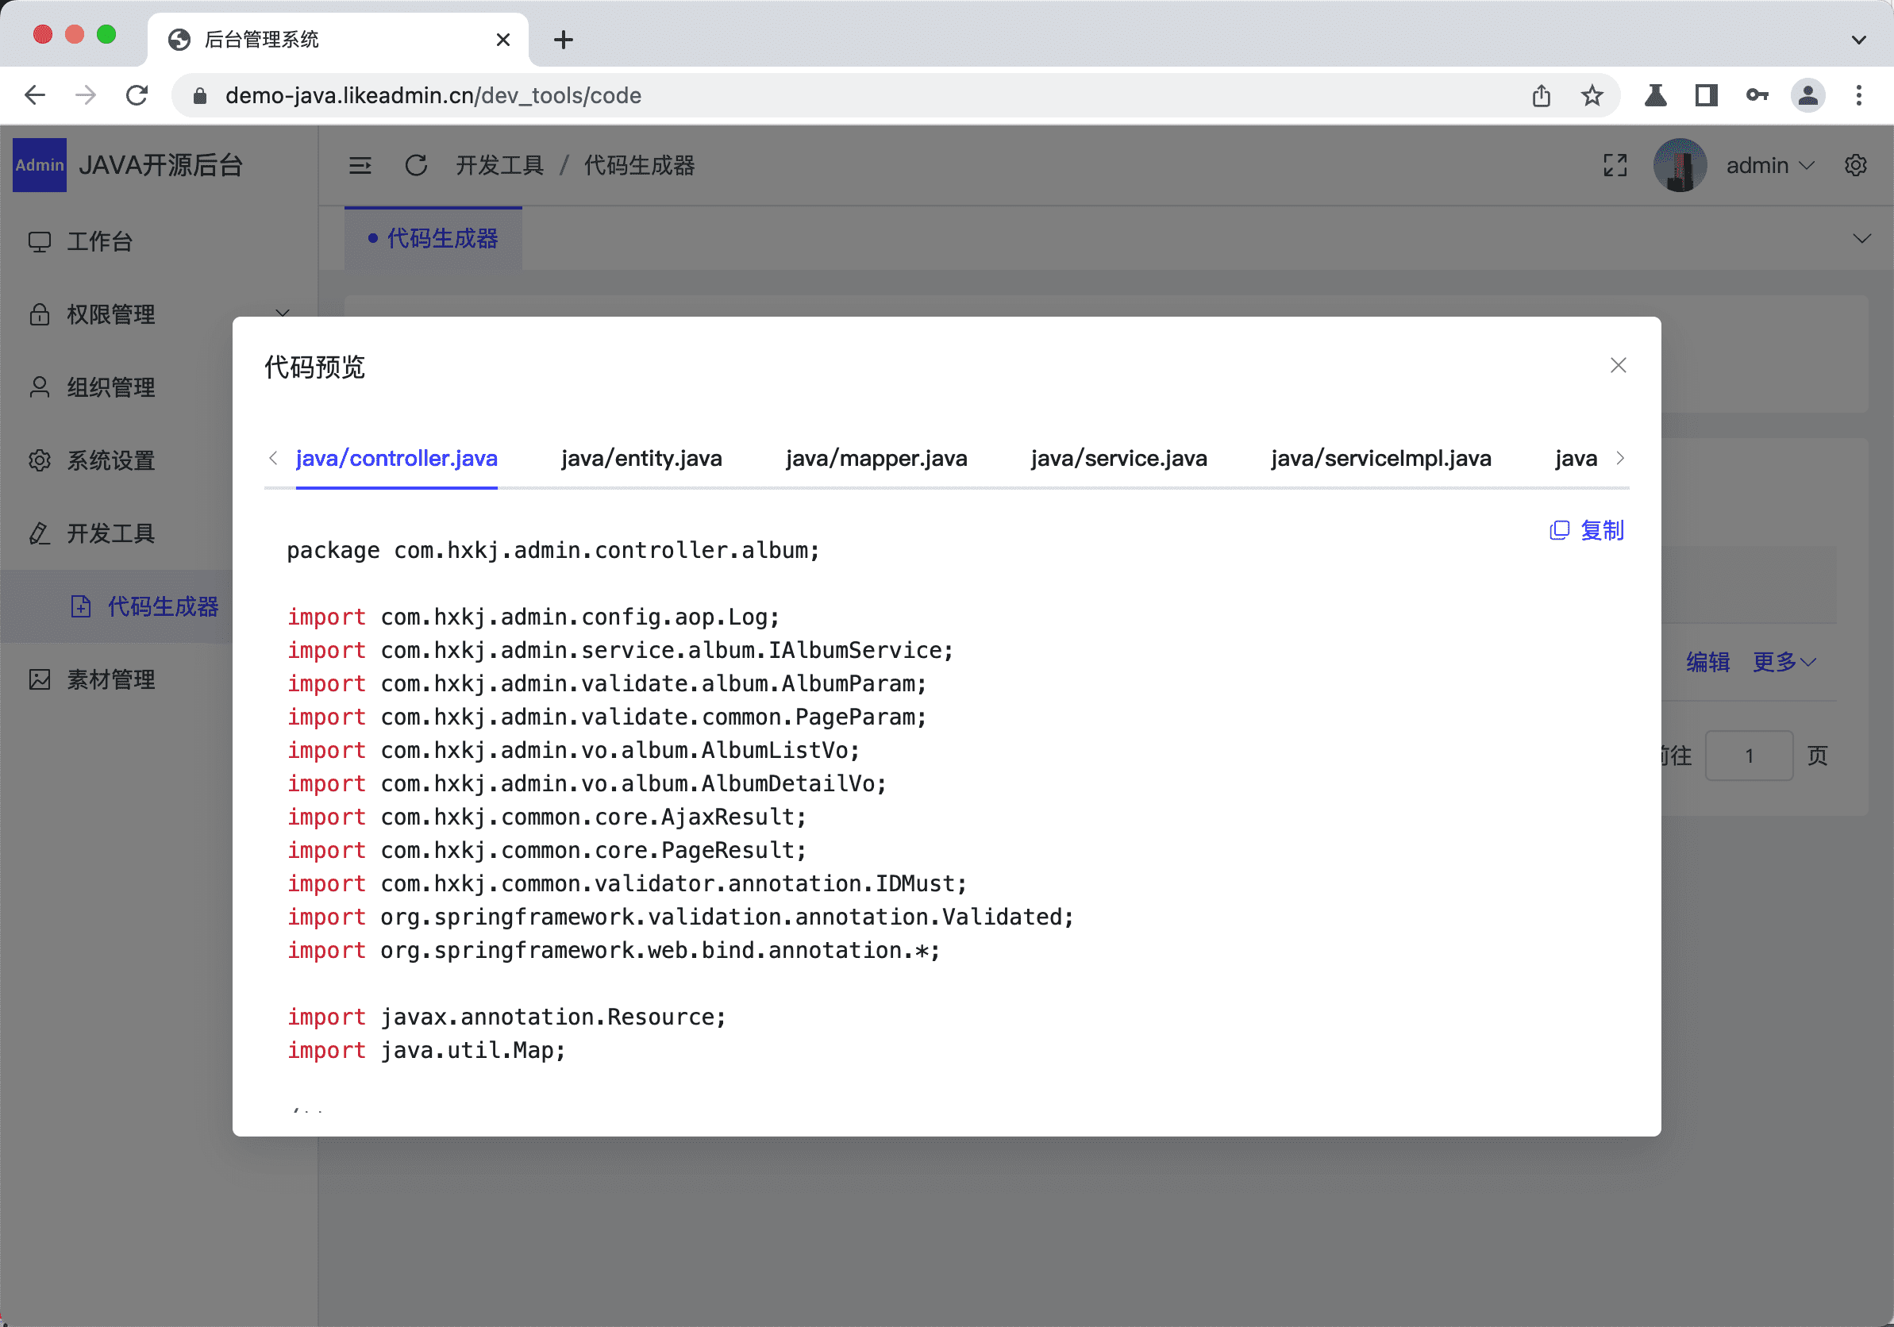The width and height of the screenshot is (1894, 1327).
Task: Open the 更多 actions dropdown
Action: point(1784,661)
